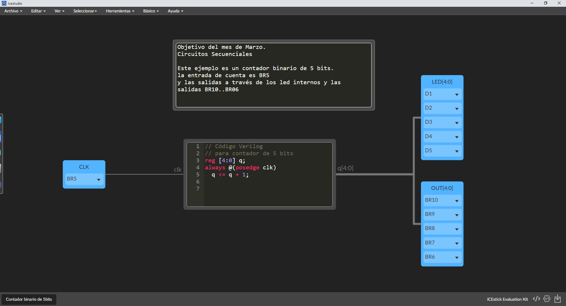Expand the D2 pin dropdown

pos(442,108)
